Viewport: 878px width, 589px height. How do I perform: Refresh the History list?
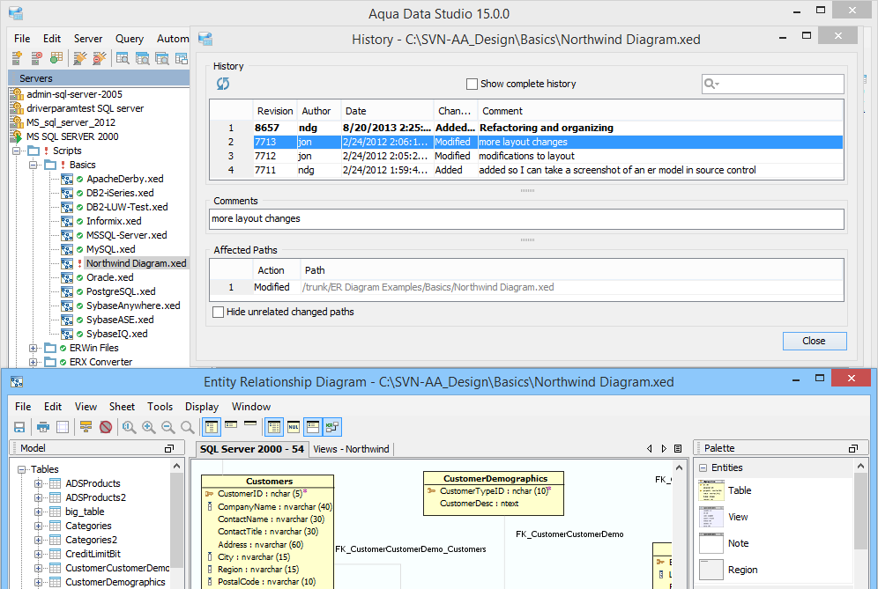point(223,84)
